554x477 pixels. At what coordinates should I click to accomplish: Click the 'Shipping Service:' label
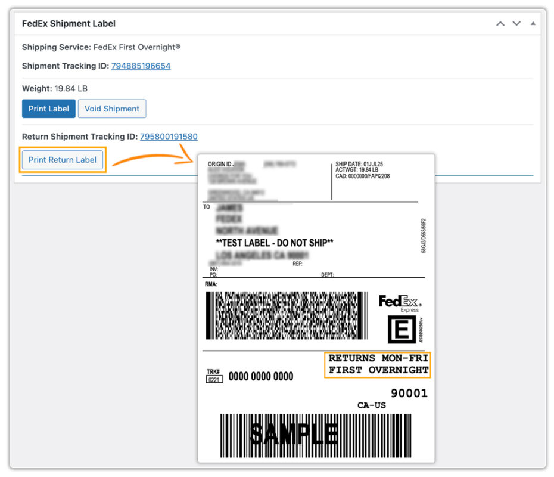[x=57, y=47]
